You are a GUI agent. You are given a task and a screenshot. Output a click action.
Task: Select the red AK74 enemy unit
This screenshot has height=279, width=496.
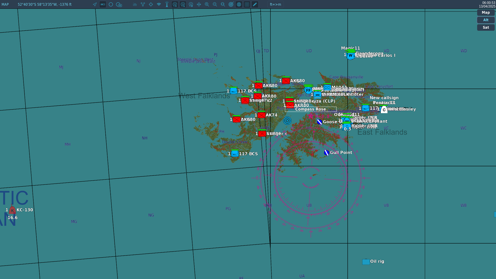(x=261, y=115)
